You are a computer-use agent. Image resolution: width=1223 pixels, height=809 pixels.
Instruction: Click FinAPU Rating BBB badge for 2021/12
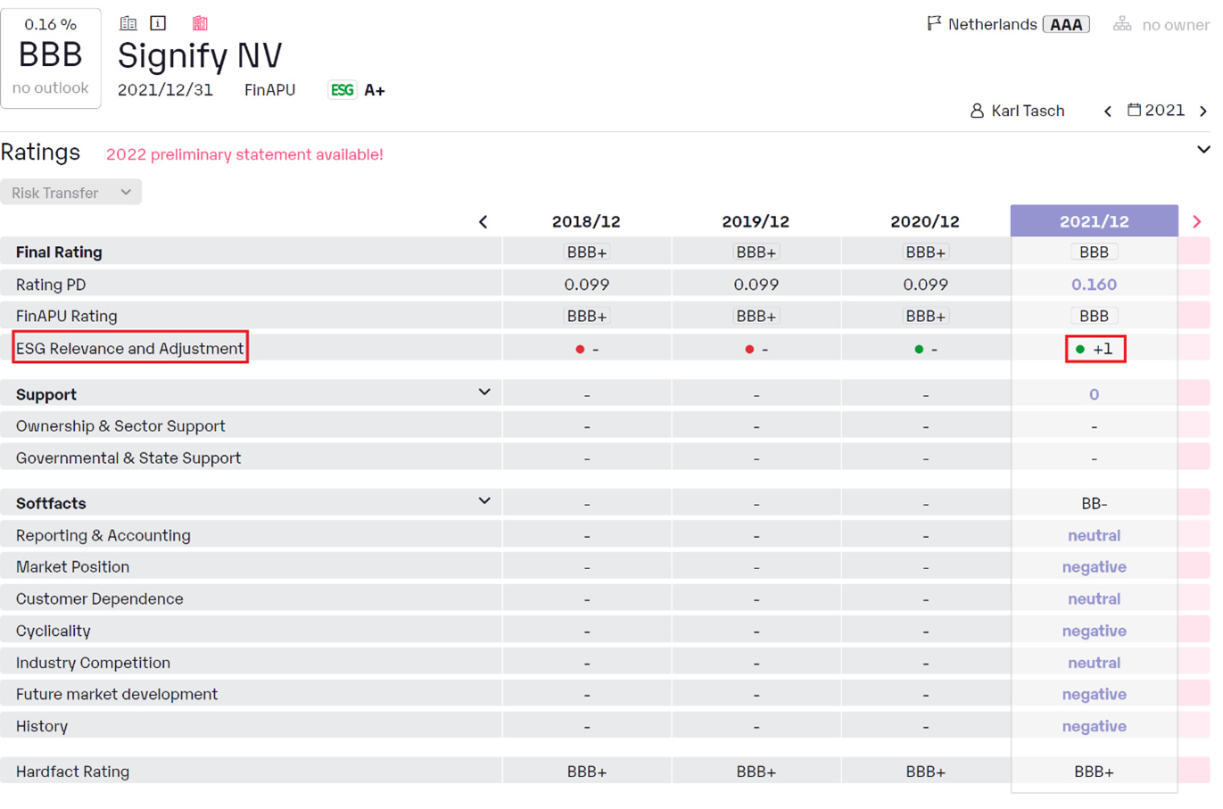pyautogui.click(x=1095, y=316)
